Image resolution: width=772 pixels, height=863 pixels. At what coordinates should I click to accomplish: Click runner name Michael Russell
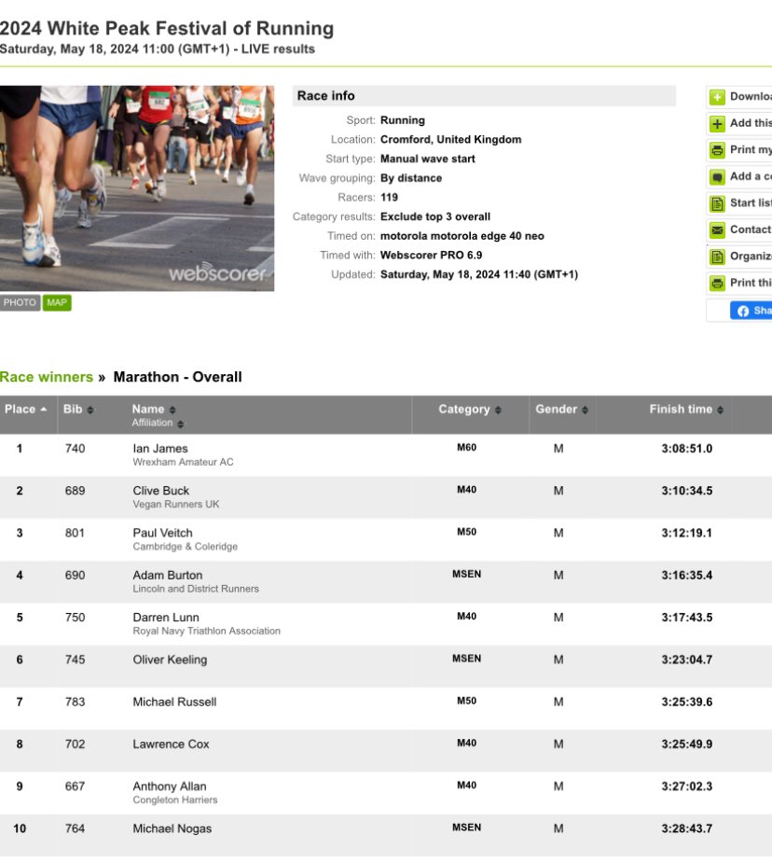coord(174,703)
